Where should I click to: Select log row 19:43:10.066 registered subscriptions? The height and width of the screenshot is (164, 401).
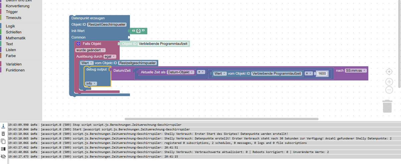pos(204,143)
